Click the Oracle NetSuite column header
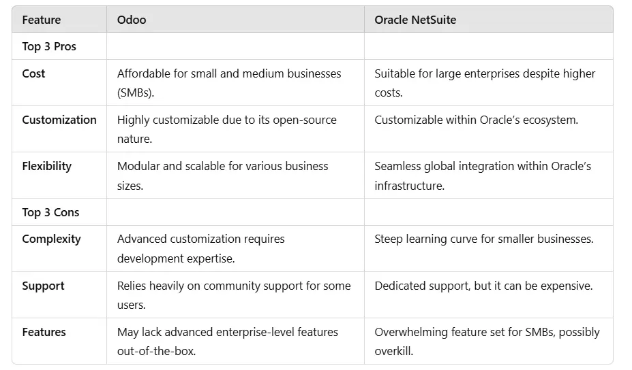This screenshot has height=370, width=632. (x=415, y=20)
